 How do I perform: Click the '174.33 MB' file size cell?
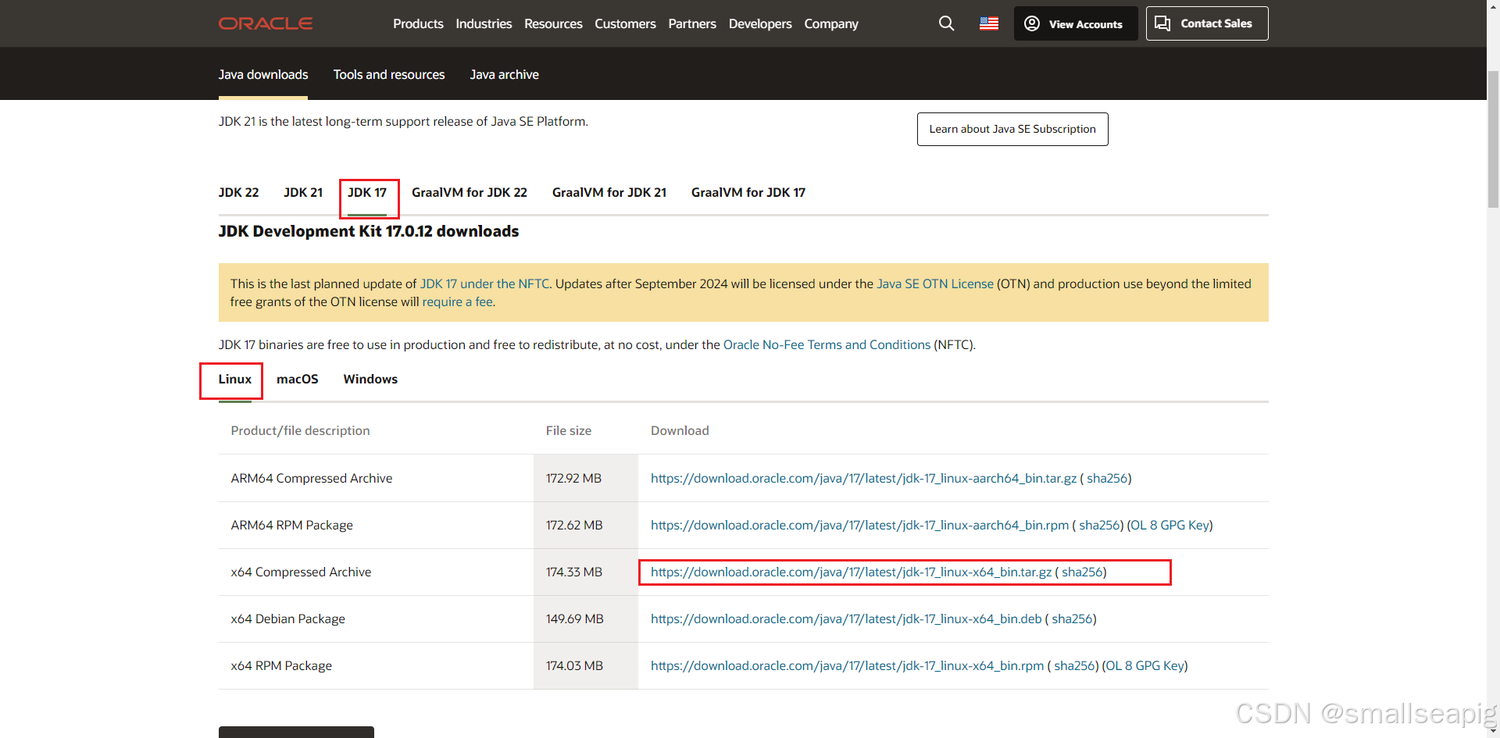coord(586,572)
